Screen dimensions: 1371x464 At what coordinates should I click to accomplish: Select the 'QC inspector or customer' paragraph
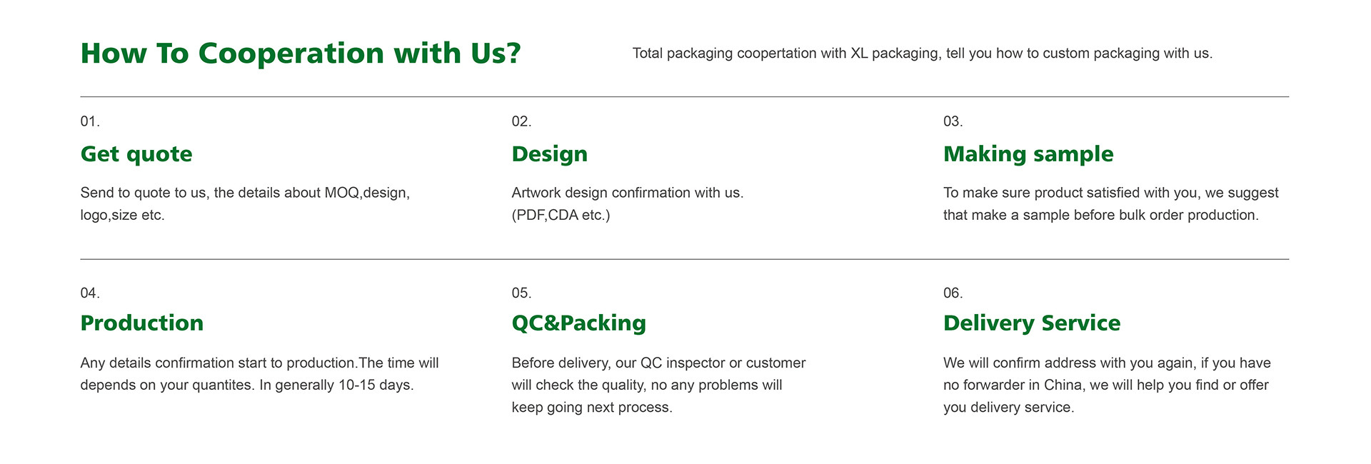coord(658,385)
